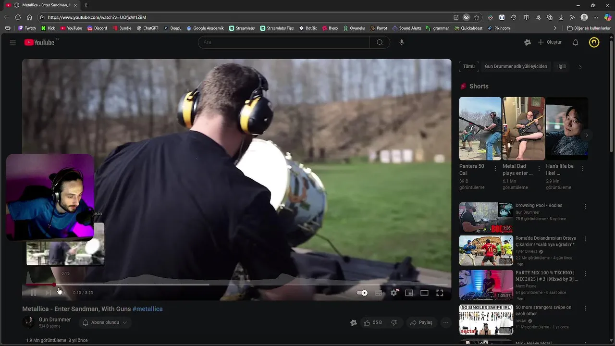Screen dimensions: 615x346
Task: Expand the Abone olundu subscription dropdown
Action: pos(105,322)
